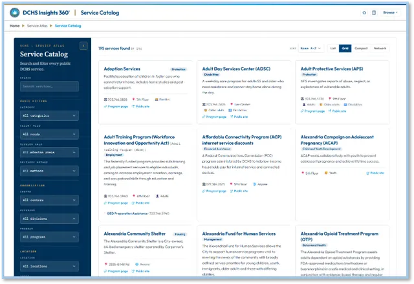414x284 pixels.
Task: Open the All categories dropdown
Action: click(49, 116)
